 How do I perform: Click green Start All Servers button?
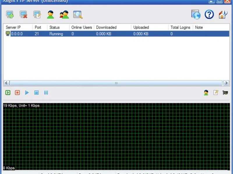[x=8, y=93]
